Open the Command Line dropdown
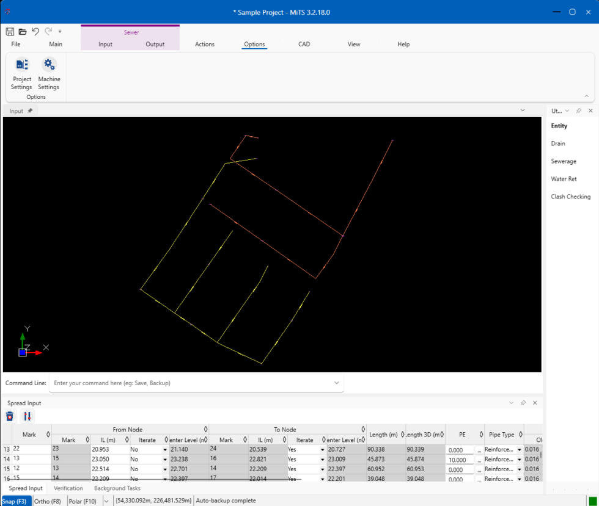 click(x=336, y=383)
